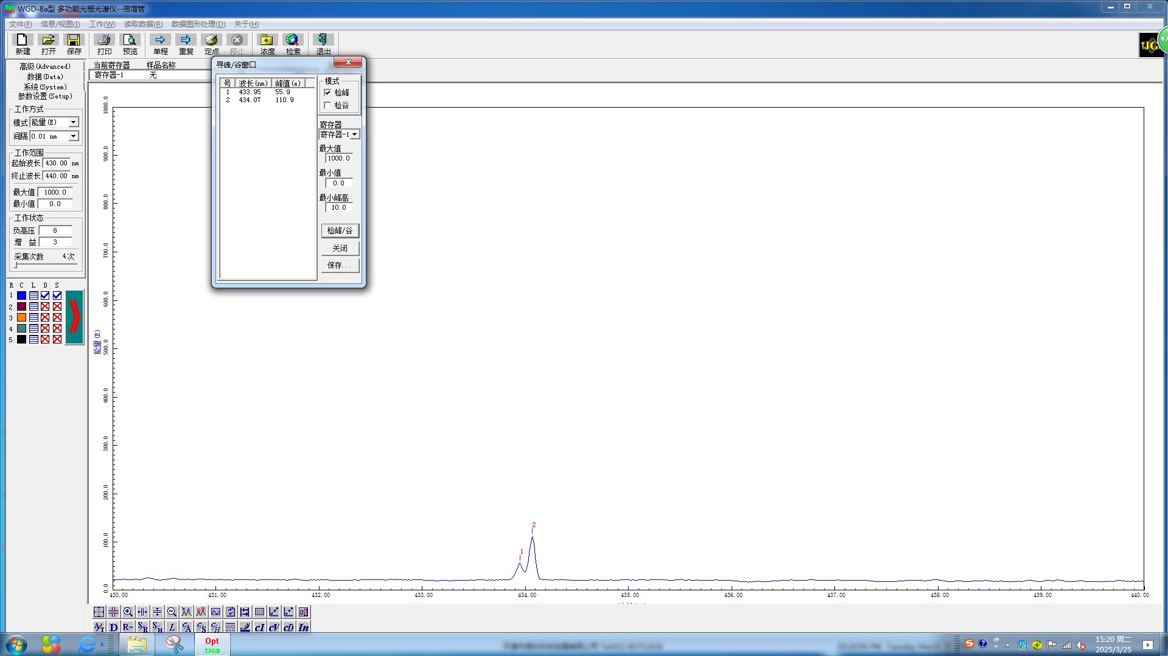Click the orange color swatch for register 3
This screenshot has height=656, width=1168.
tap(21, 317)
